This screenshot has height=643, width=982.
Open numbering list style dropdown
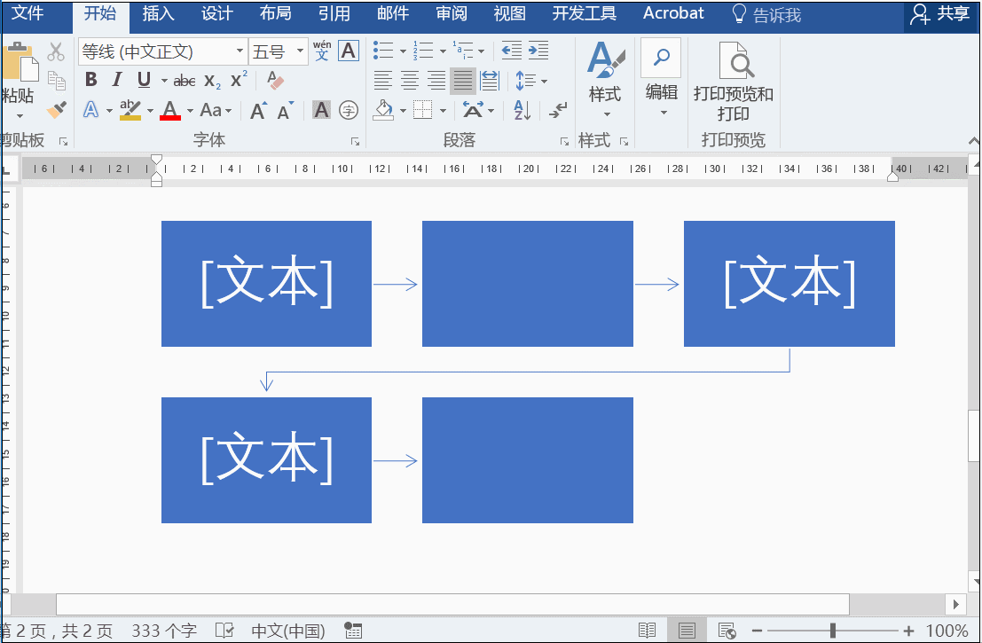pyautogui.click(x=442, y=51)
